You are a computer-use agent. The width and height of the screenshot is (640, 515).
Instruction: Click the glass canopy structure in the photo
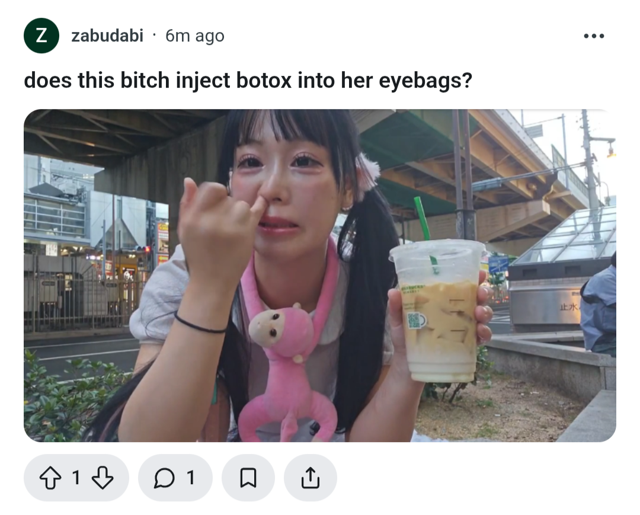click(565, 236)
